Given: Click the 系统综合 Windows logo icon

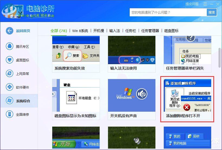Looking at the screenshot, I should coord(9,101).
